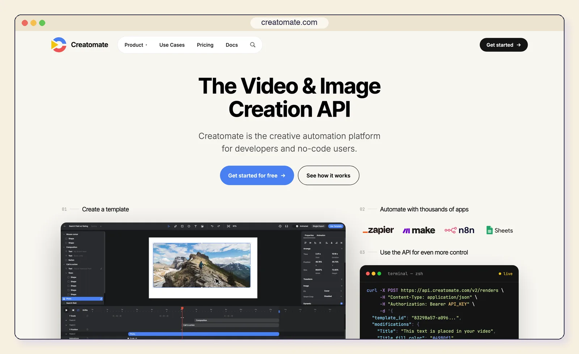Click the Undo arrow in editor
The height and width of the screenshot is (354, 579).
212,226
